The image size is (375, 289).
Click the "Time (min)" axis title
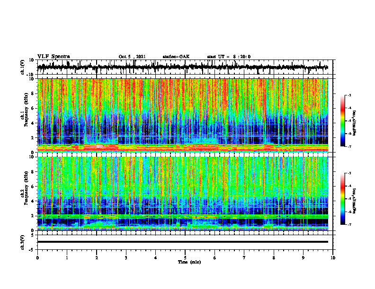coord(189,262)
